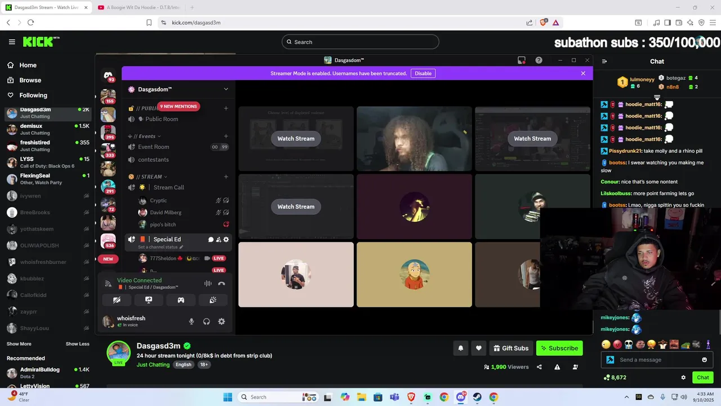
Task: Open chat for Special Ed voice channel
Action: (211, 240)
